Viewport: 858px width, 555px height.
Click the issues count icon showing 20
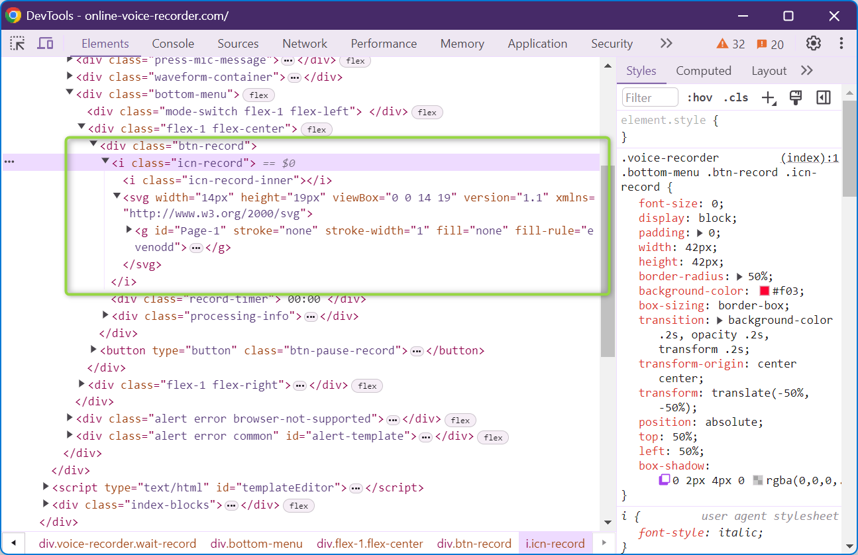pyautogui.click(x=770, y=44)
